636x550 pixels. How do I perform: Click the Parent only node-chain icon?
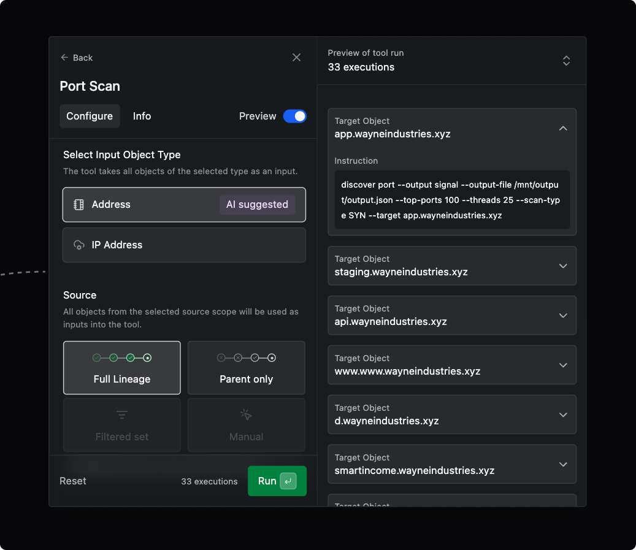pyautogui.click(x=246, y=357)
